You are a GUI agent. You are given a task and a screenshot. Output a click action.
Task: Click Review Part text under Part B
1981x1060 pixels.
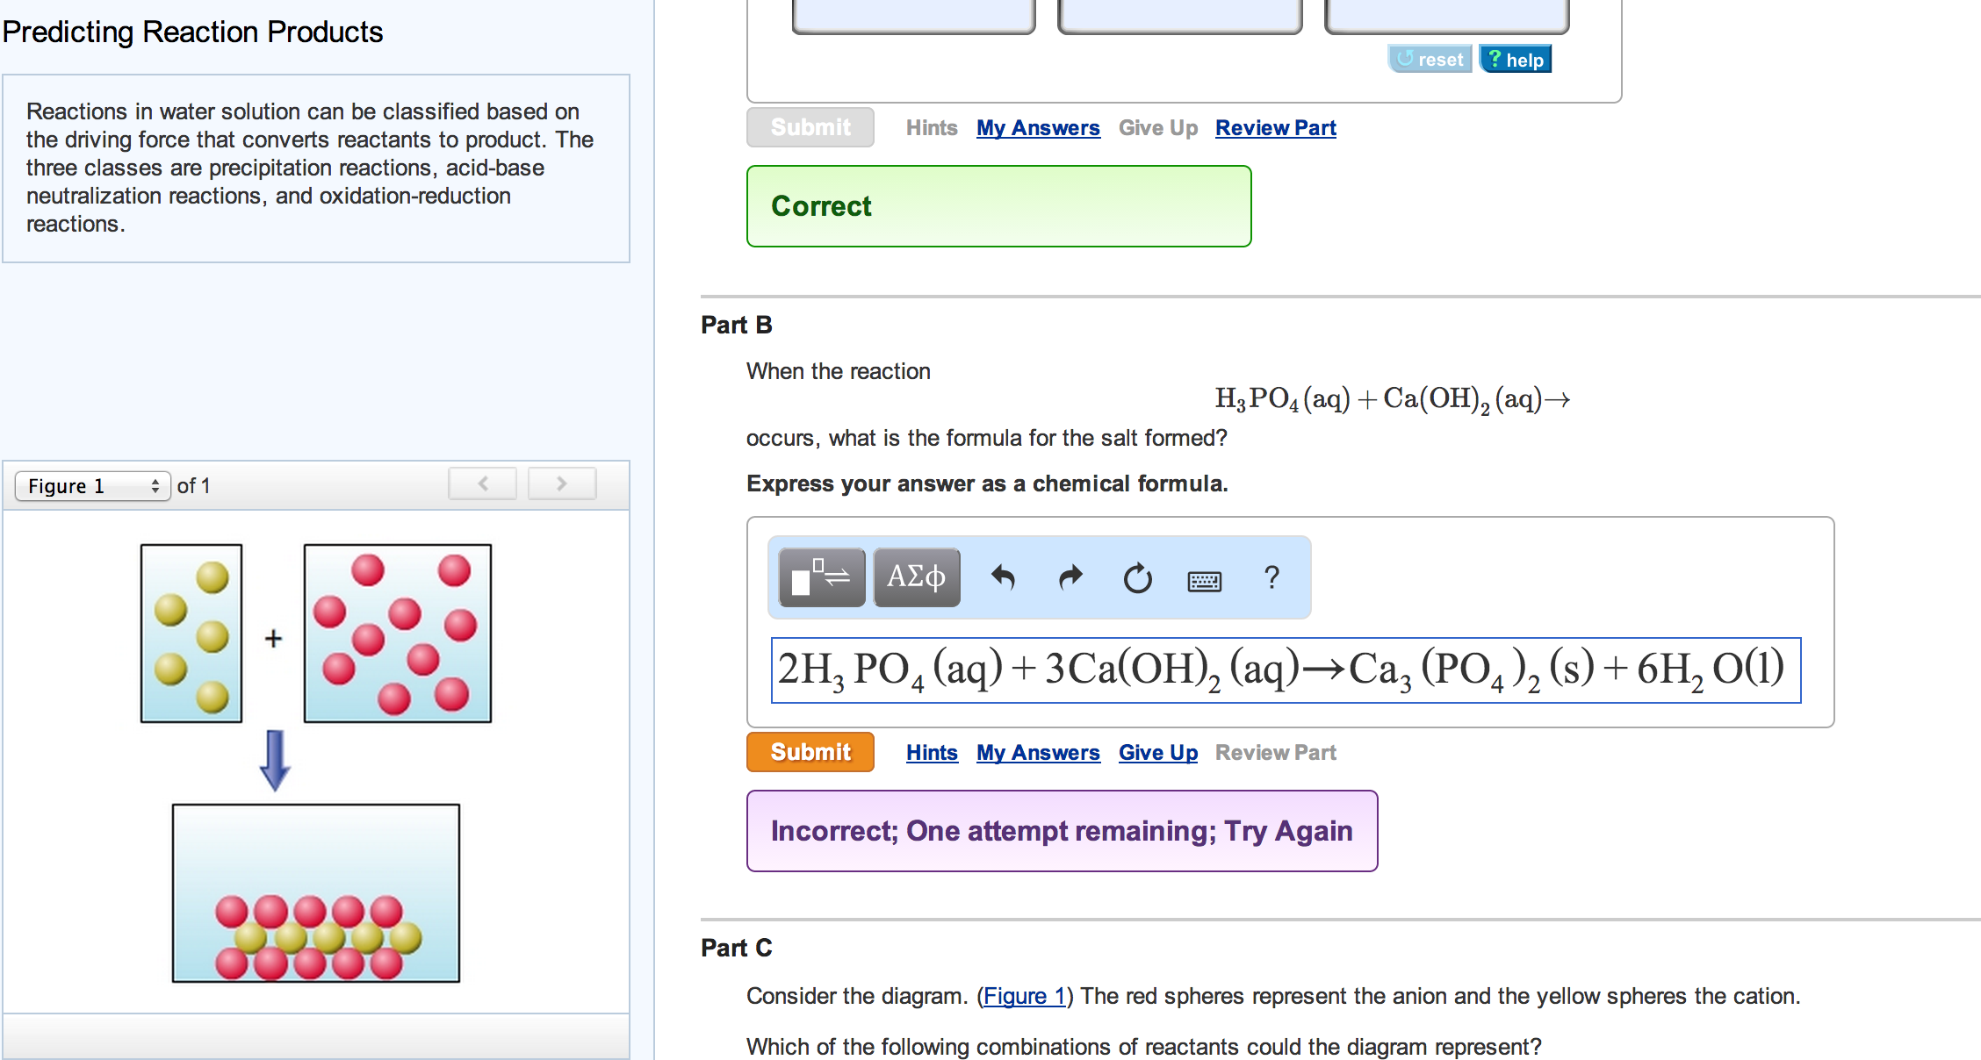pyautogui.click(x=1276, y=752)
